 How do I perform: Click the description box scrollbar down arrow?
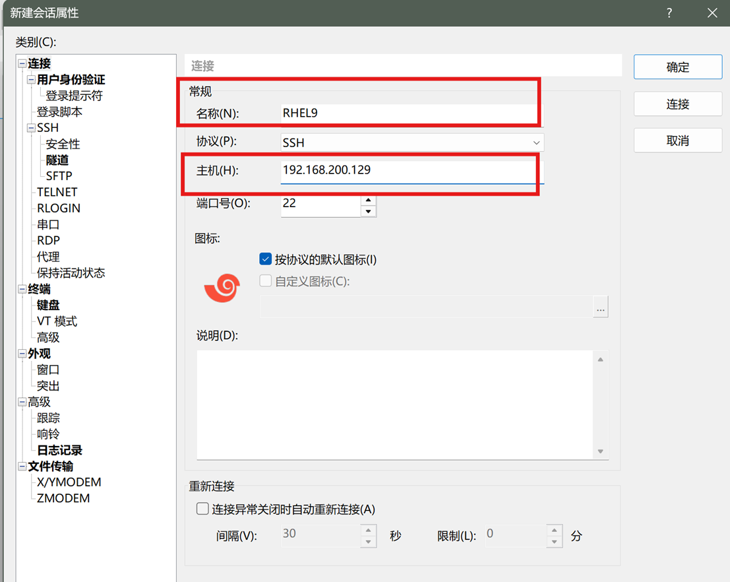[601, 451]
